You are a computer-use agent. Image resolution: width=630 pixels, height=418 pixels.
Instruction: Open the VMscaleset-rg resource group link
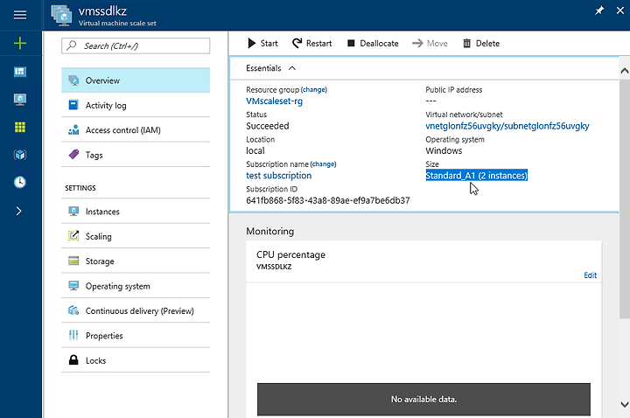[275, 101]
